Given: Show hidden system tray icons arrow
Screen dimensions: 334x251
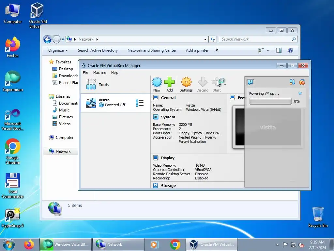Looking at the screenshot, I should pyautogui.click(x=277, y=245).
